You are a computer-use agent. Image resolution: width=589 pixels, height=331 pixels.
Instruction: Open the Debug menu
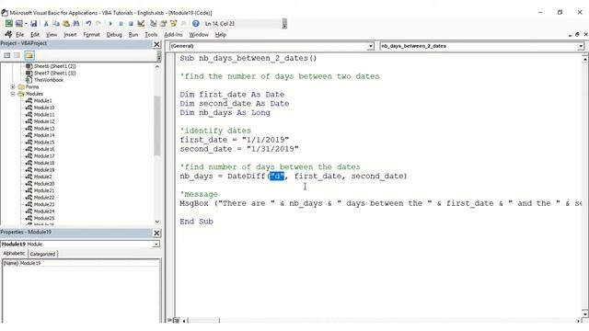click(x=114, y=35)
